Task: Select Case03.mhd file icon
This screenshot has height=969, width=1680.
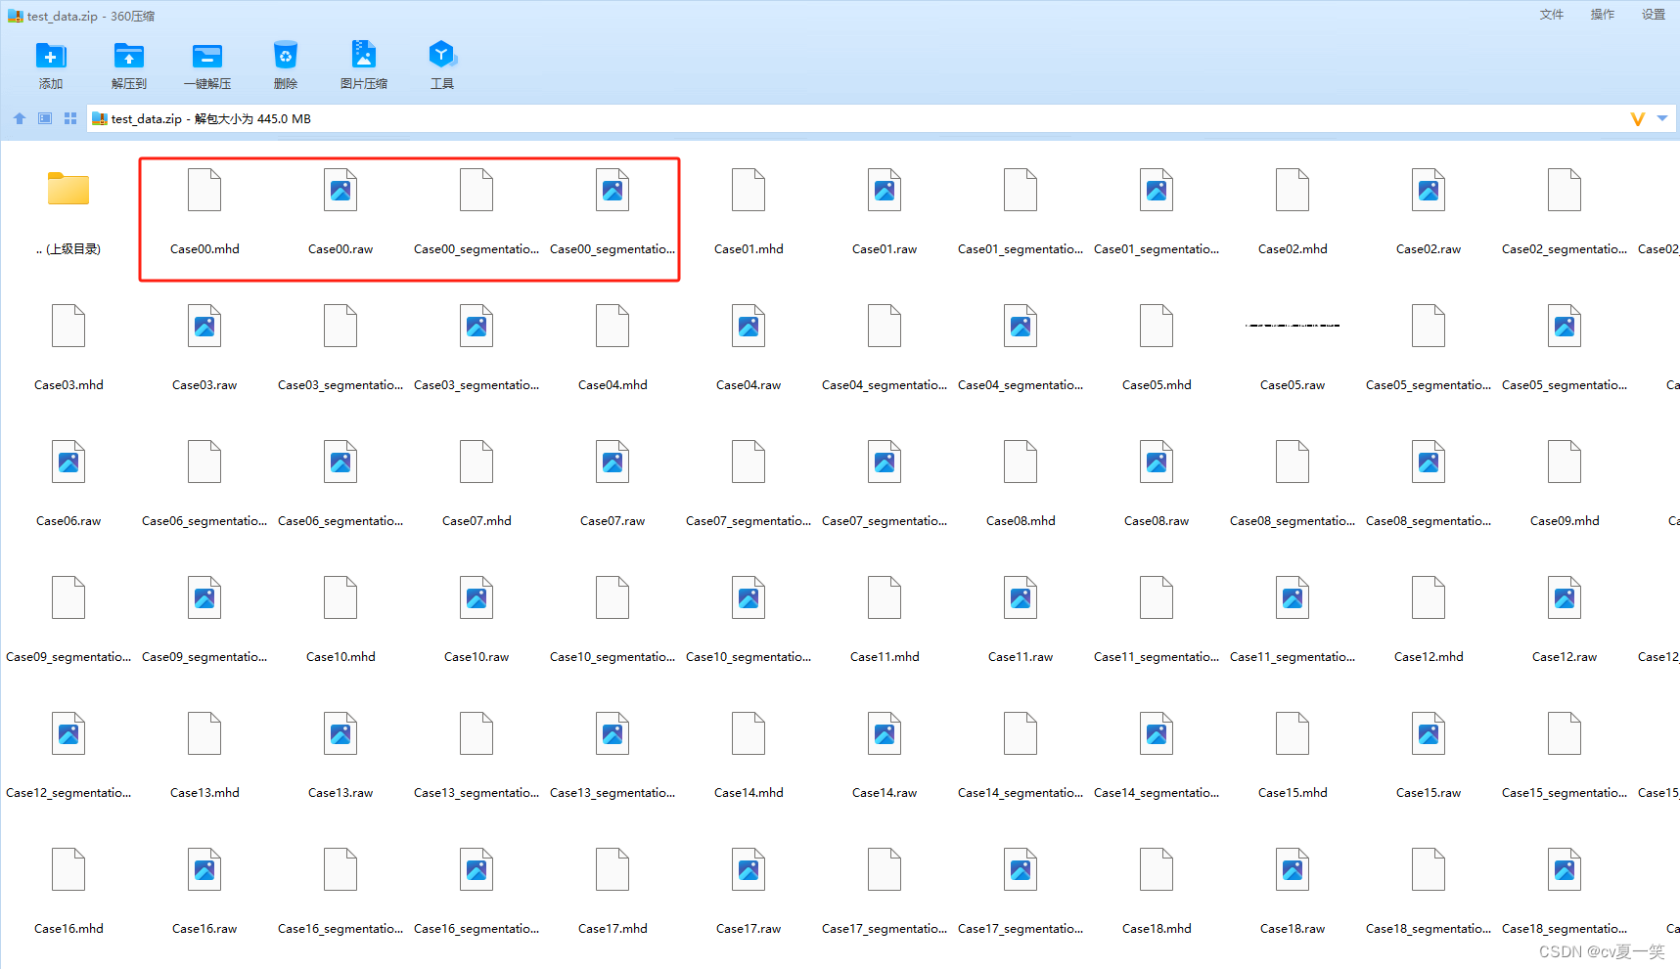Action: click(x=68, y=326)
